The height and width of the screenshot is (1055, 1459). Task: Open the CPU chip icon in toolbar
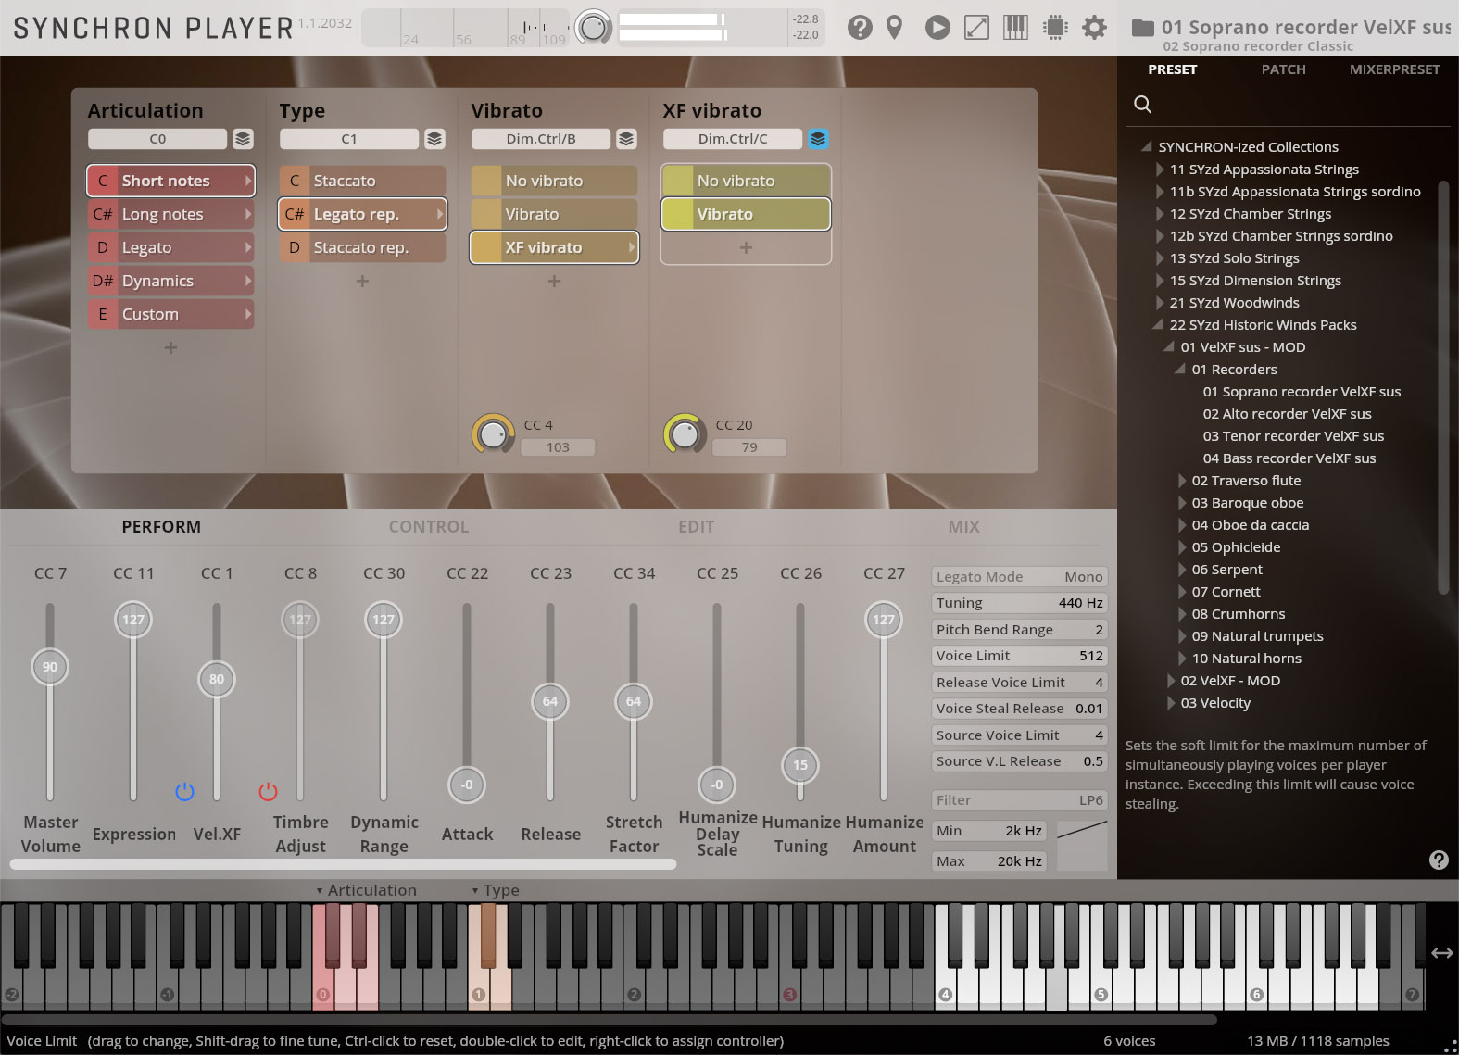pos(1055,28)
